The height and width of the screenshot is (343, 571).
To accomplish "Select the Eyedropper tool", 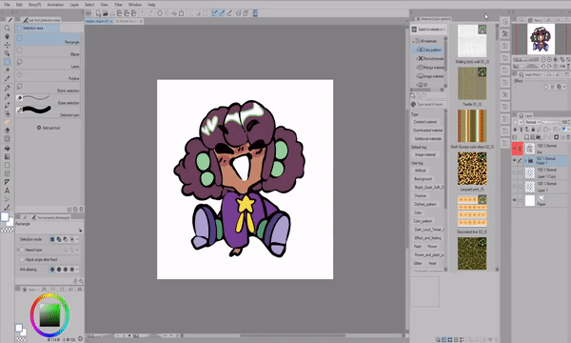I will click(7, 79).
